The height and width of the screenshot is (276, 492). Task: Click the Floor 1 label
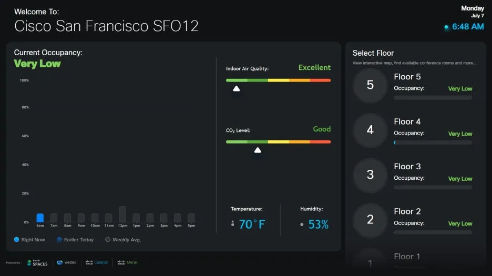(407, 257)
